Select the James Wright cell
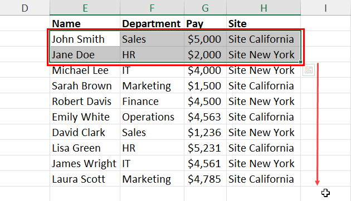The height and width of the screenshot is (201, 351). [x=85, y=163]
